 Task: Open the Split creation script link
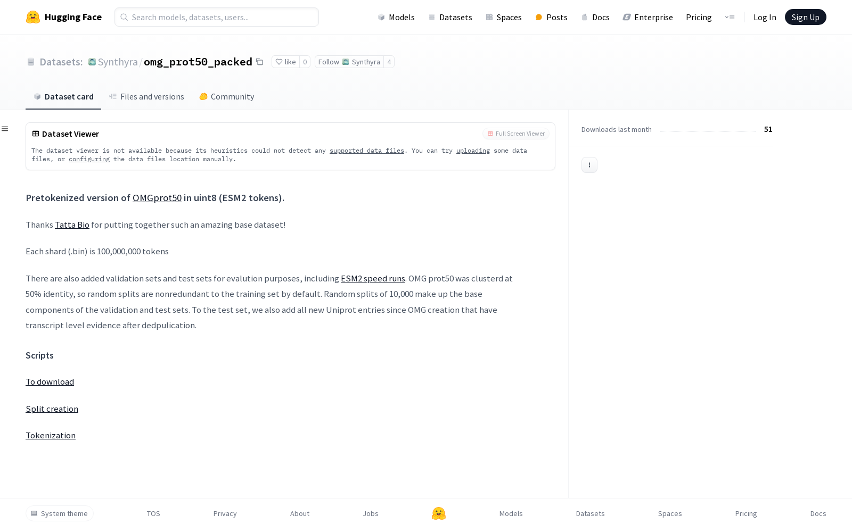tap(52, 409)
